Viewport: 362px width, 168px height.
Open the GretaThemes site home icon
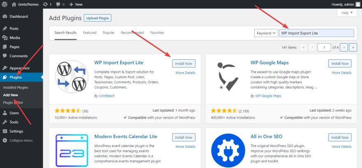(x=14, y=4)
